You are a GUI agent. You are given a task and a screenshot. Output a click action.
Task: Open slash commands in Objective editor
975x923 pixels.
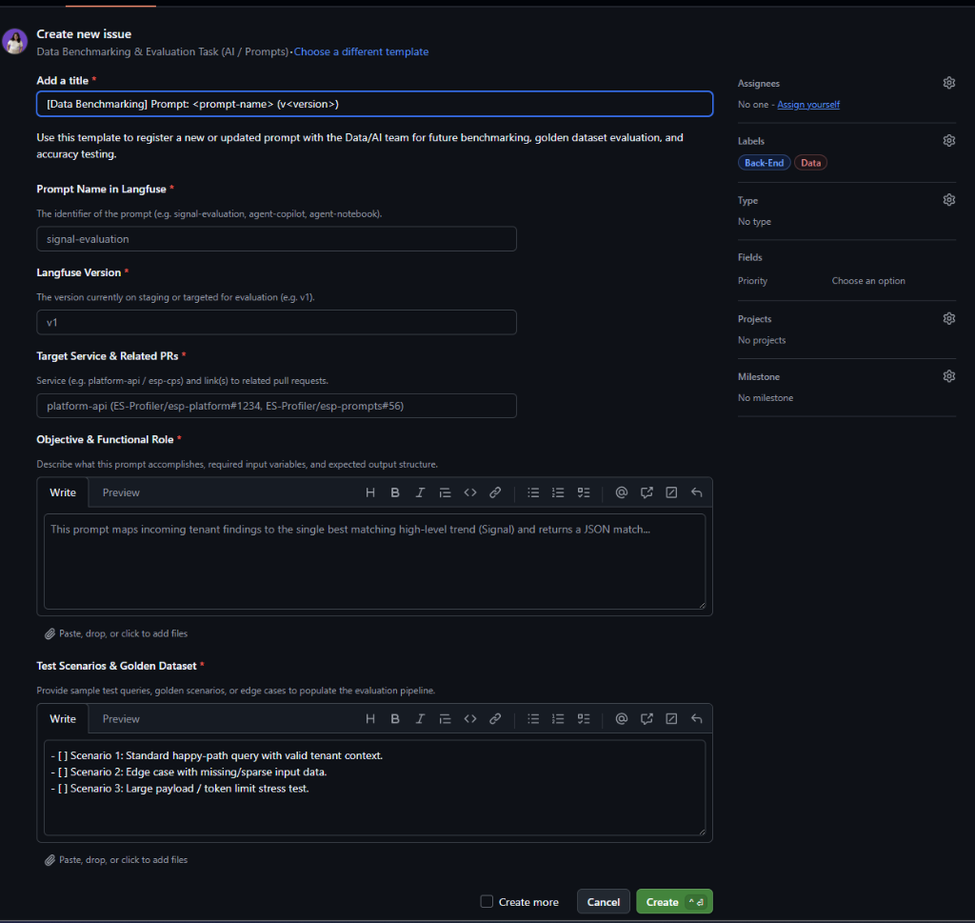[671, 492]
